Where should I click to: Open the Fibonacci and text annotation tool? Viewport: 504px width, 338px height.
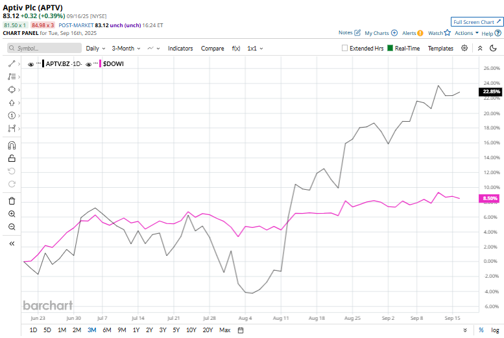tap(12, 76)
